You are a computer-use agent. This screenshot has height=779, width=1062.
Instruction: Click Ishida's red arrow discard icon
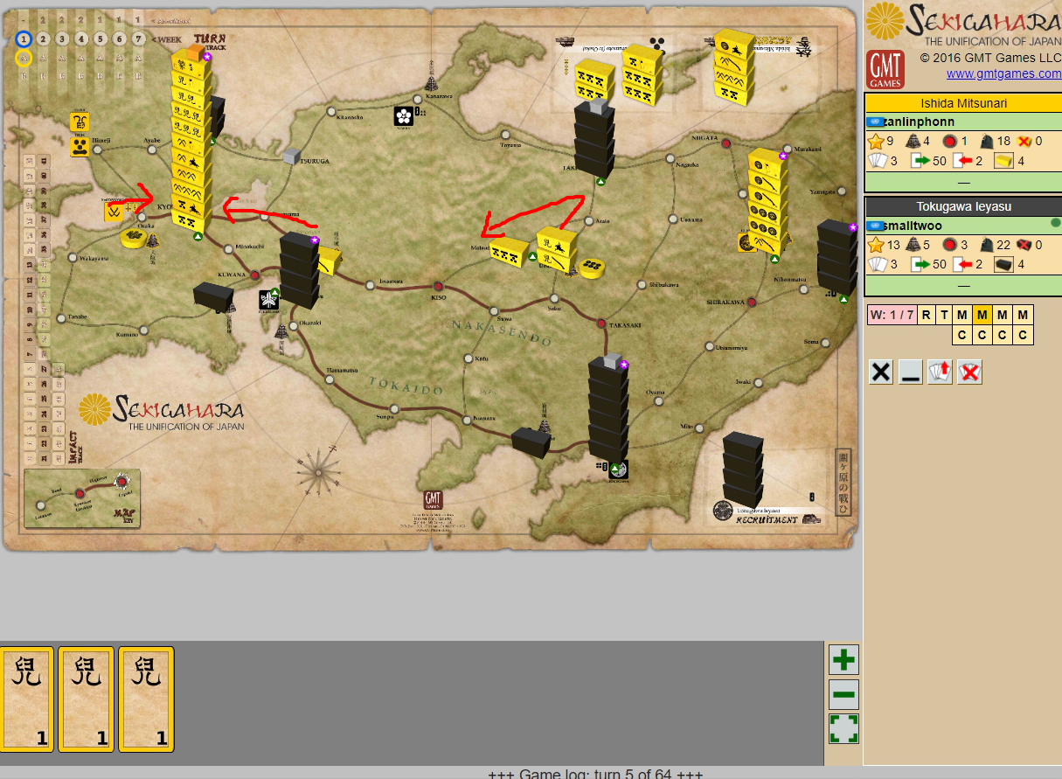point(962,161)
